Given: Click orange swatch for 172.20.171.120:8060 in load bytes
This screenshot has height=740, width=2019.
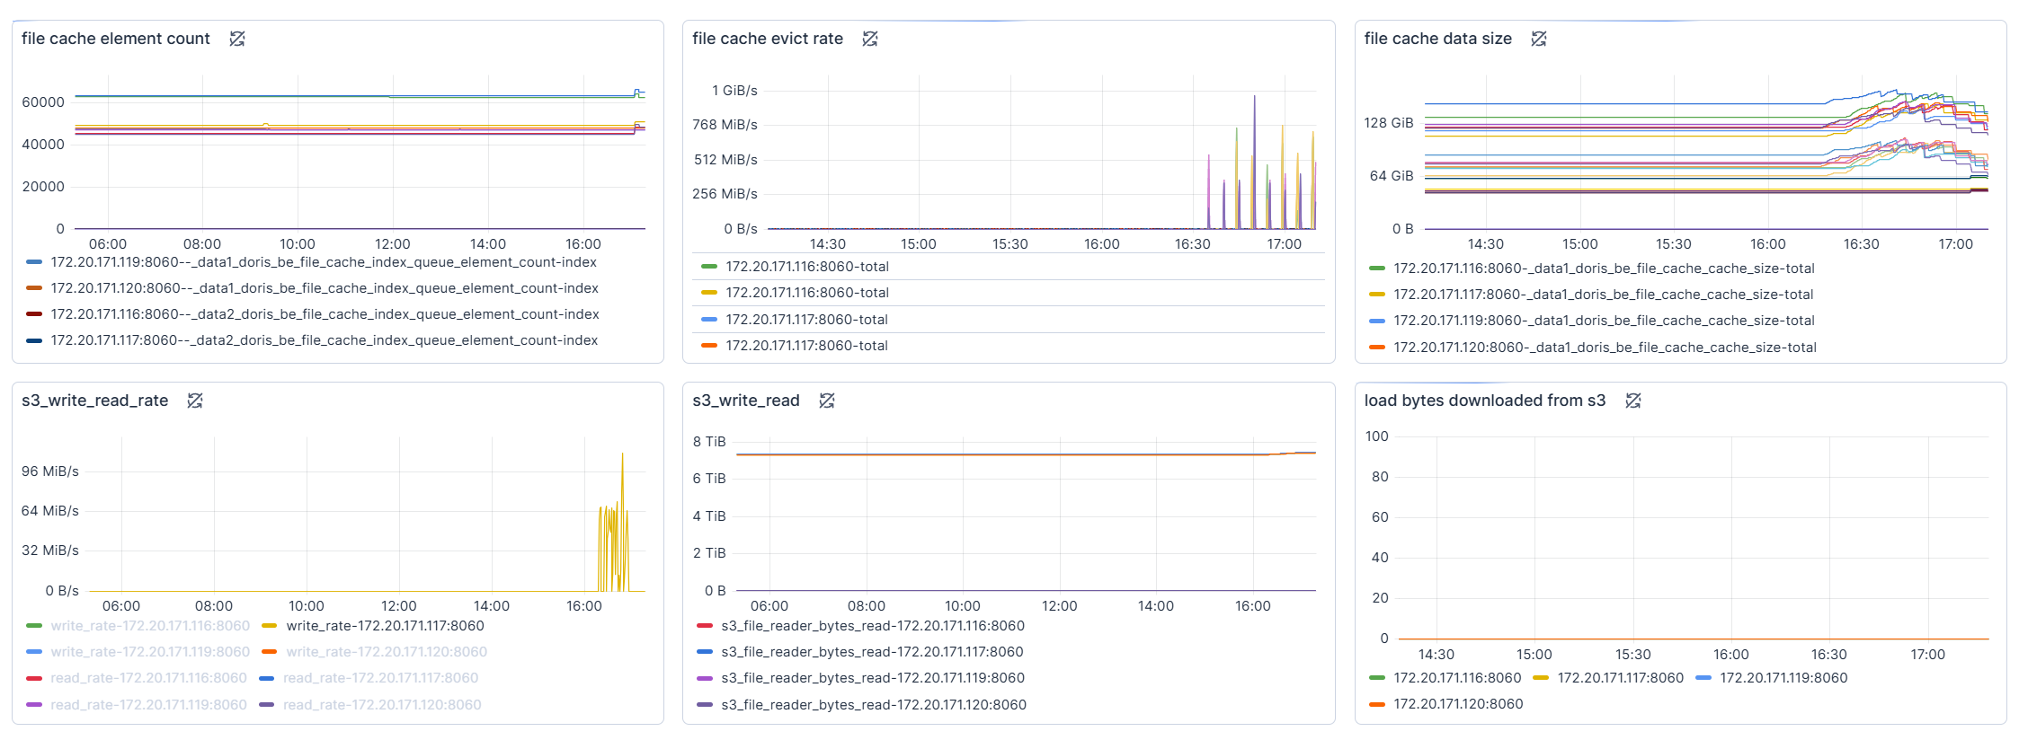Looking at the screenshot, I should coord(1376,704).
